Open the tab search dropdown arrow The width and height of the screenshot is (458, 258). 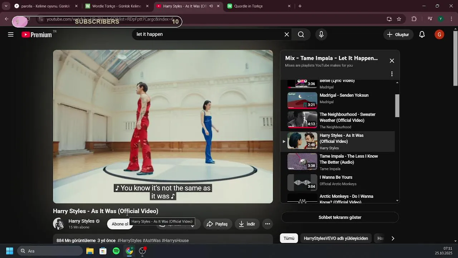click(6, 6)
